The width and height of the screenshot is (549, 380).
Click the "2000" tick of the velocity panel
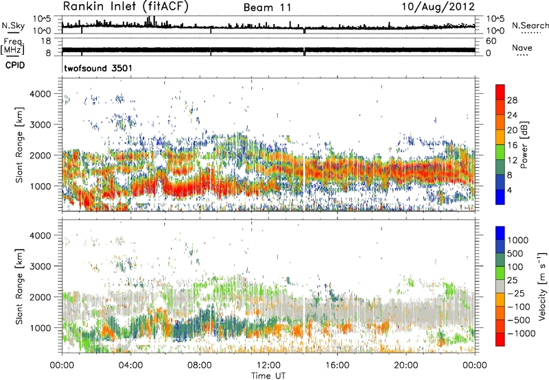point(40,297)
